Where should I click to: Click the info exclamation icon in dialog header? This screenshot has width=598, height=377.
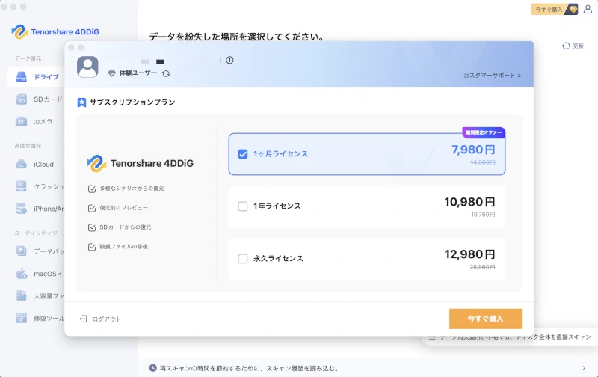click(x=229, y=60)
